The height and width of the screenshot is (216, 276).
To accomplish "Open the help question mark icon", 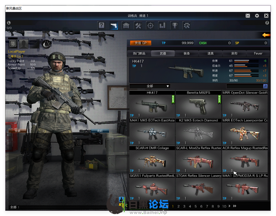I will coord(101,26).
